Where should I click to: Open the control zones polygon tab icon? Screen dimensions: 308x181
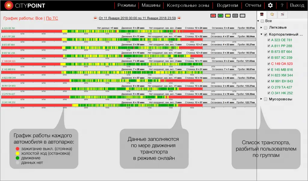pyautogui.click(x=272, y=14)
